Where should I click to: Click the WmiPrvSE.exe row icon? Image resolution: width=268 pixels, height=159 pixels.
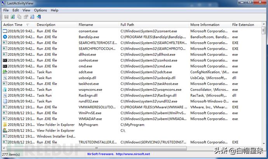click(x=5, y=113)
